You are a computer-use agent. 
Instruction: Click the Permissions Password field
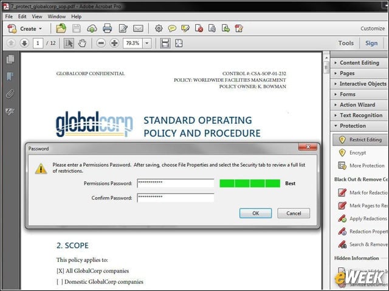pyautogui.click(x=176, y=183)
